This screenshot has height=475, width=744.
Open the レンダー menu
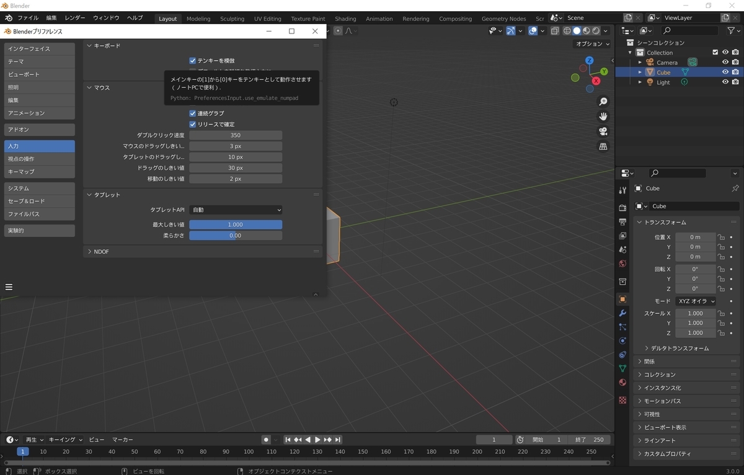coord(74,18)
